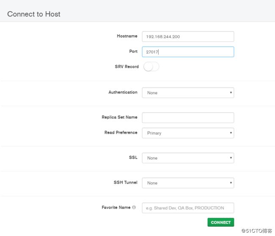Click the SRV Record label

click(x=126, y=67)
